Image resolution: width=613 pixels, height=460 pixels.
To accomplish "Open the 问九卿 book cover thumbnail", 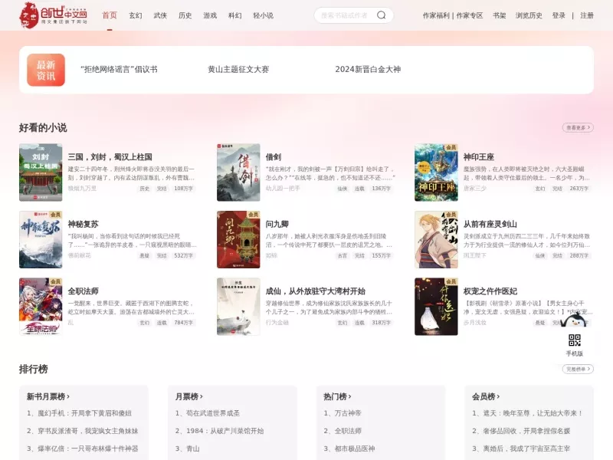I will (238, 239).
